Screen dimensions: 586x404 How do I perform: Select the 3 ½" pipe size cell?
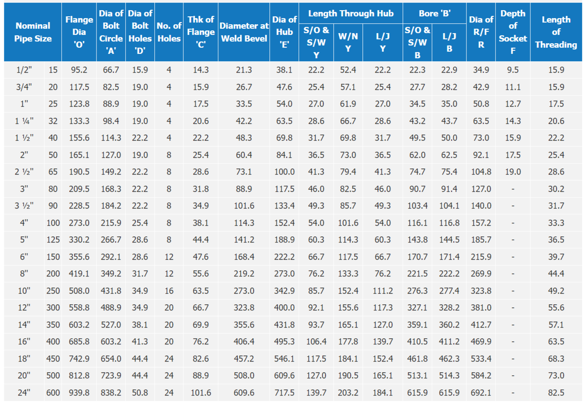pos(24,206)
